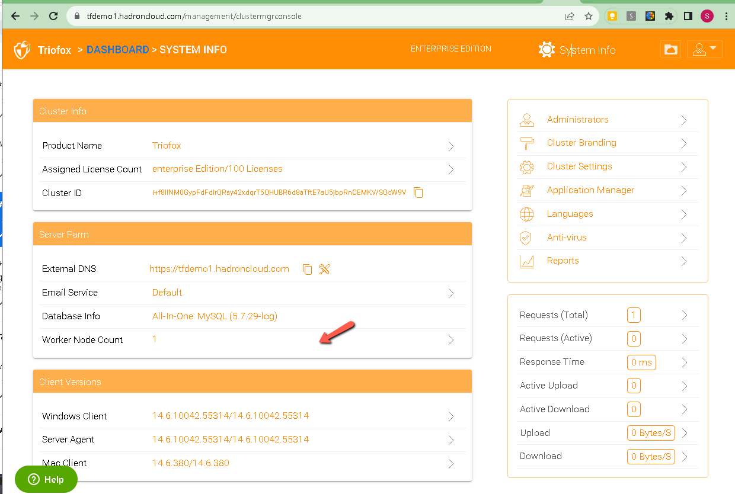The width and height of the screenshot is (735, 494).
Task: Open the https://tfdemo1.hadroncloud.com link
Action: pyautogui.click(x=219, y=269)
